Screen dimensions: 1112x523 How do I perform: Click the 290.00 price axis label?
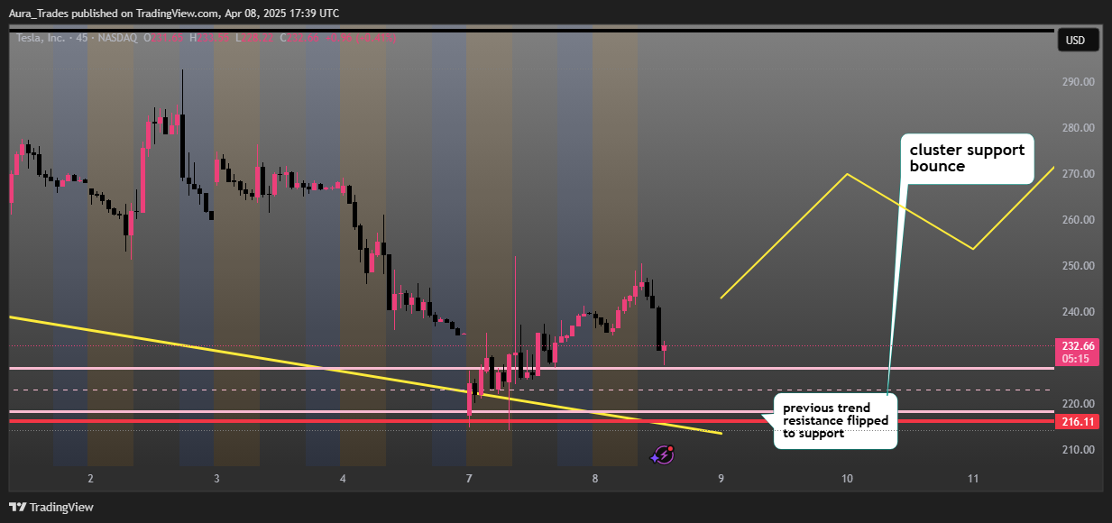[x=1078, y=82]
